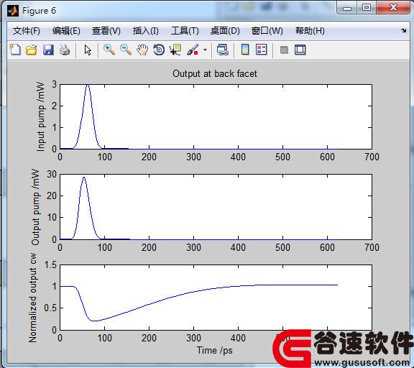Activate the Rotate 3D tool

click(159, 50)
